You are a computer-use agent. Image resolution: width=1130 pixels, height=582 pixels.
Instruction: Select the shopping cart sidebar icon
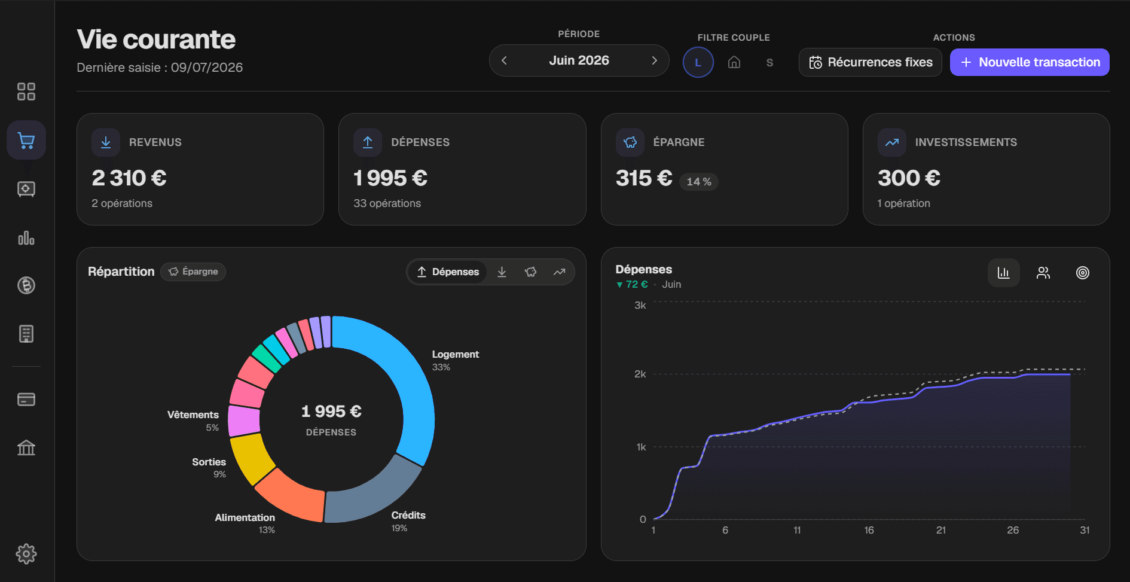[x=26, y=140]
